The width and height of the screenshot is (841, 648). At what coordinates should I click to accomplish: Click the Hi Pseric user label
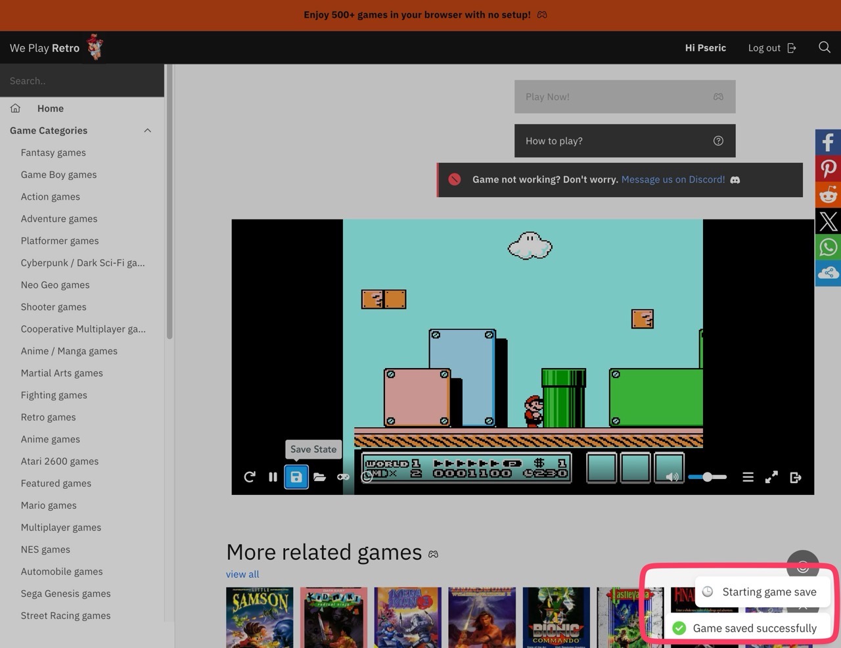coord(705,47)
